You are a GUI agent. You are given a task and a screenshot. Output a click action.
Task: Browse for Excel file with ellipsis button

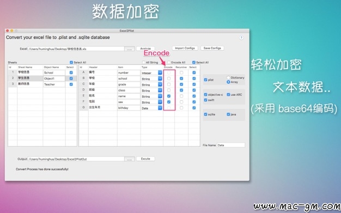tap(130, 49)
